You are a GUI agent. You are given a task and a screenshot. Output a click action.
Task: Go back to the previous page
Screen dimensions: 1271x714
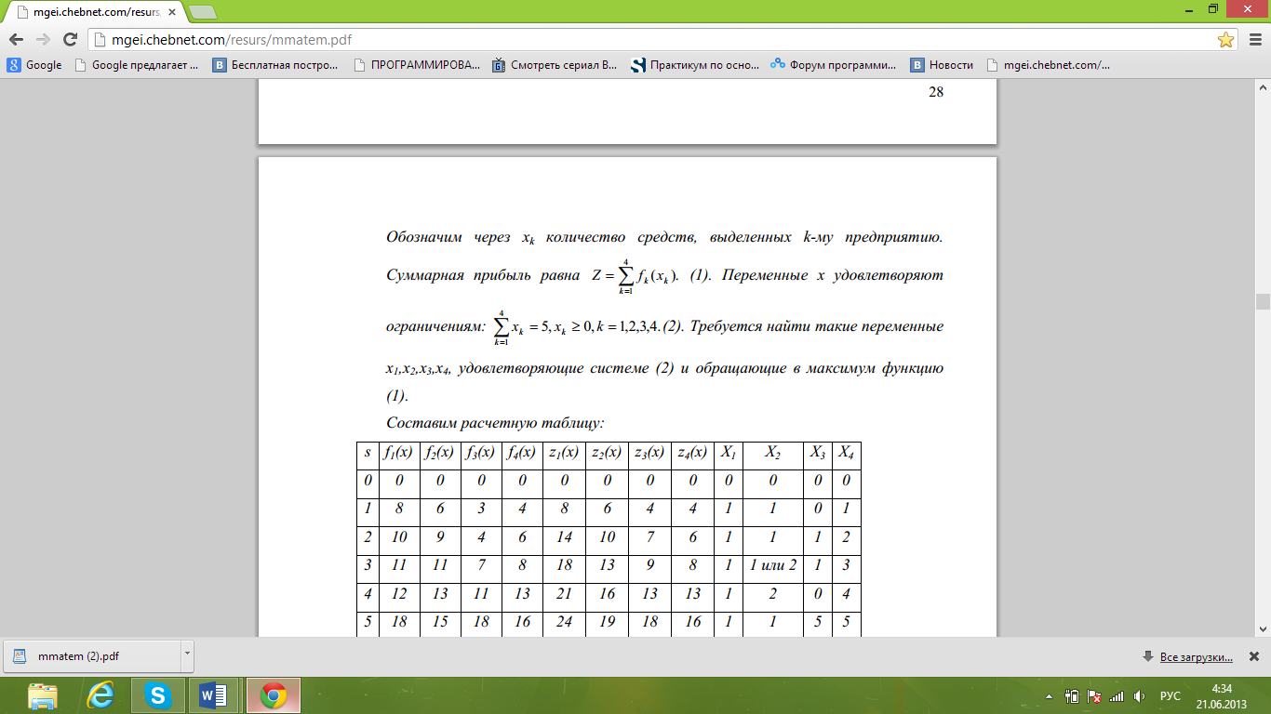[x=16, y=39]
